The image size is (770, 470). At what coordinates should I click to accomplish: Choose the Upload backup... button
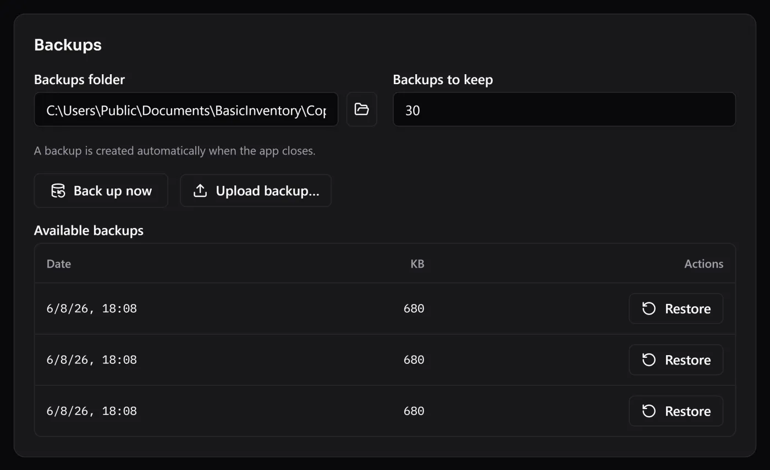pyautogui.click(x=256, y=191)
